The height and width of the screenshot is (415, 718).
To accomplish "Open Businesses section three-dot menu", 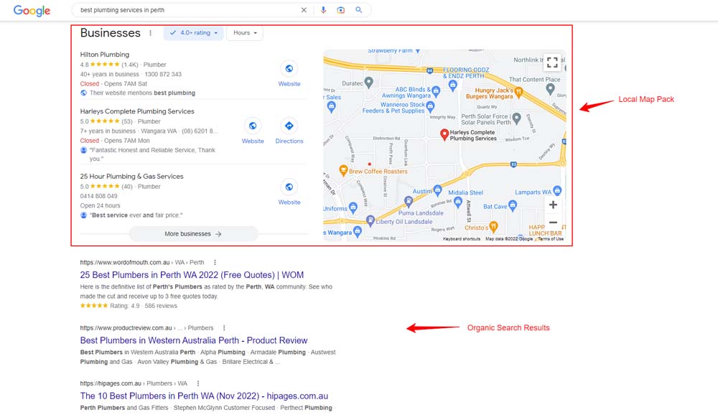I will point(150,33).
